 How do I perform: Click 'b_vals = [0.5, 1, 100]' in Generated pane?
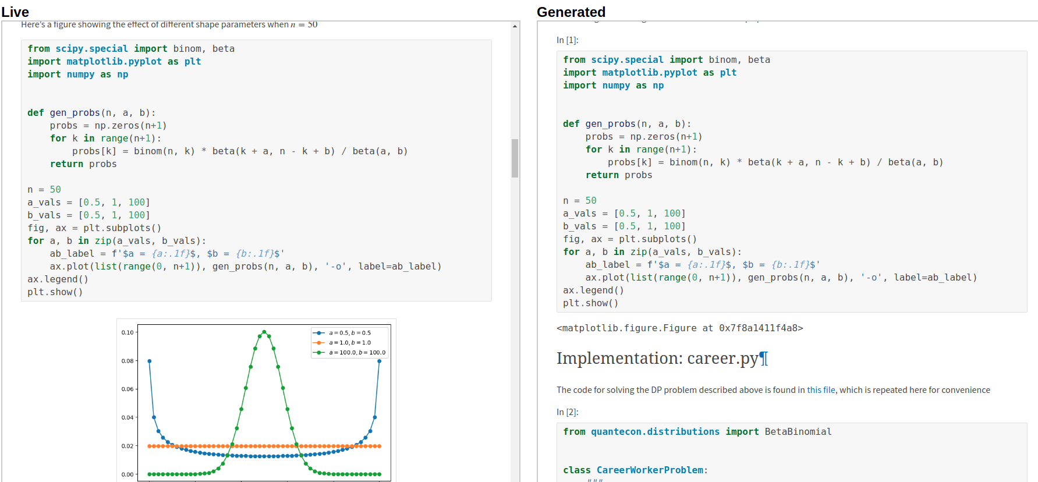click(625, 226)
